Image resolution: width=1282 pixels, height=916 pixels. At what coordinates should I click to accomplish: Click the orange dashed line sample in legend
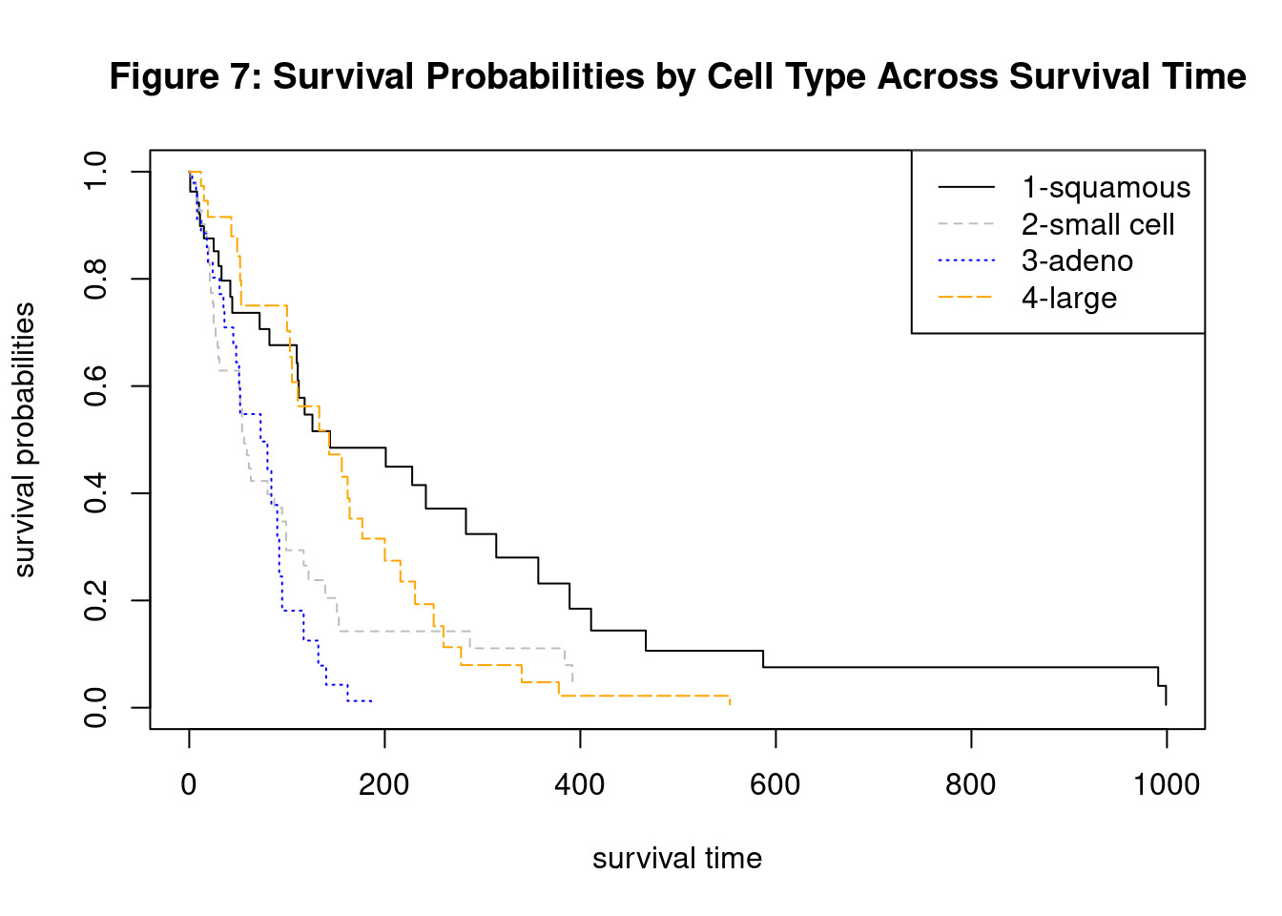(966, 298)
